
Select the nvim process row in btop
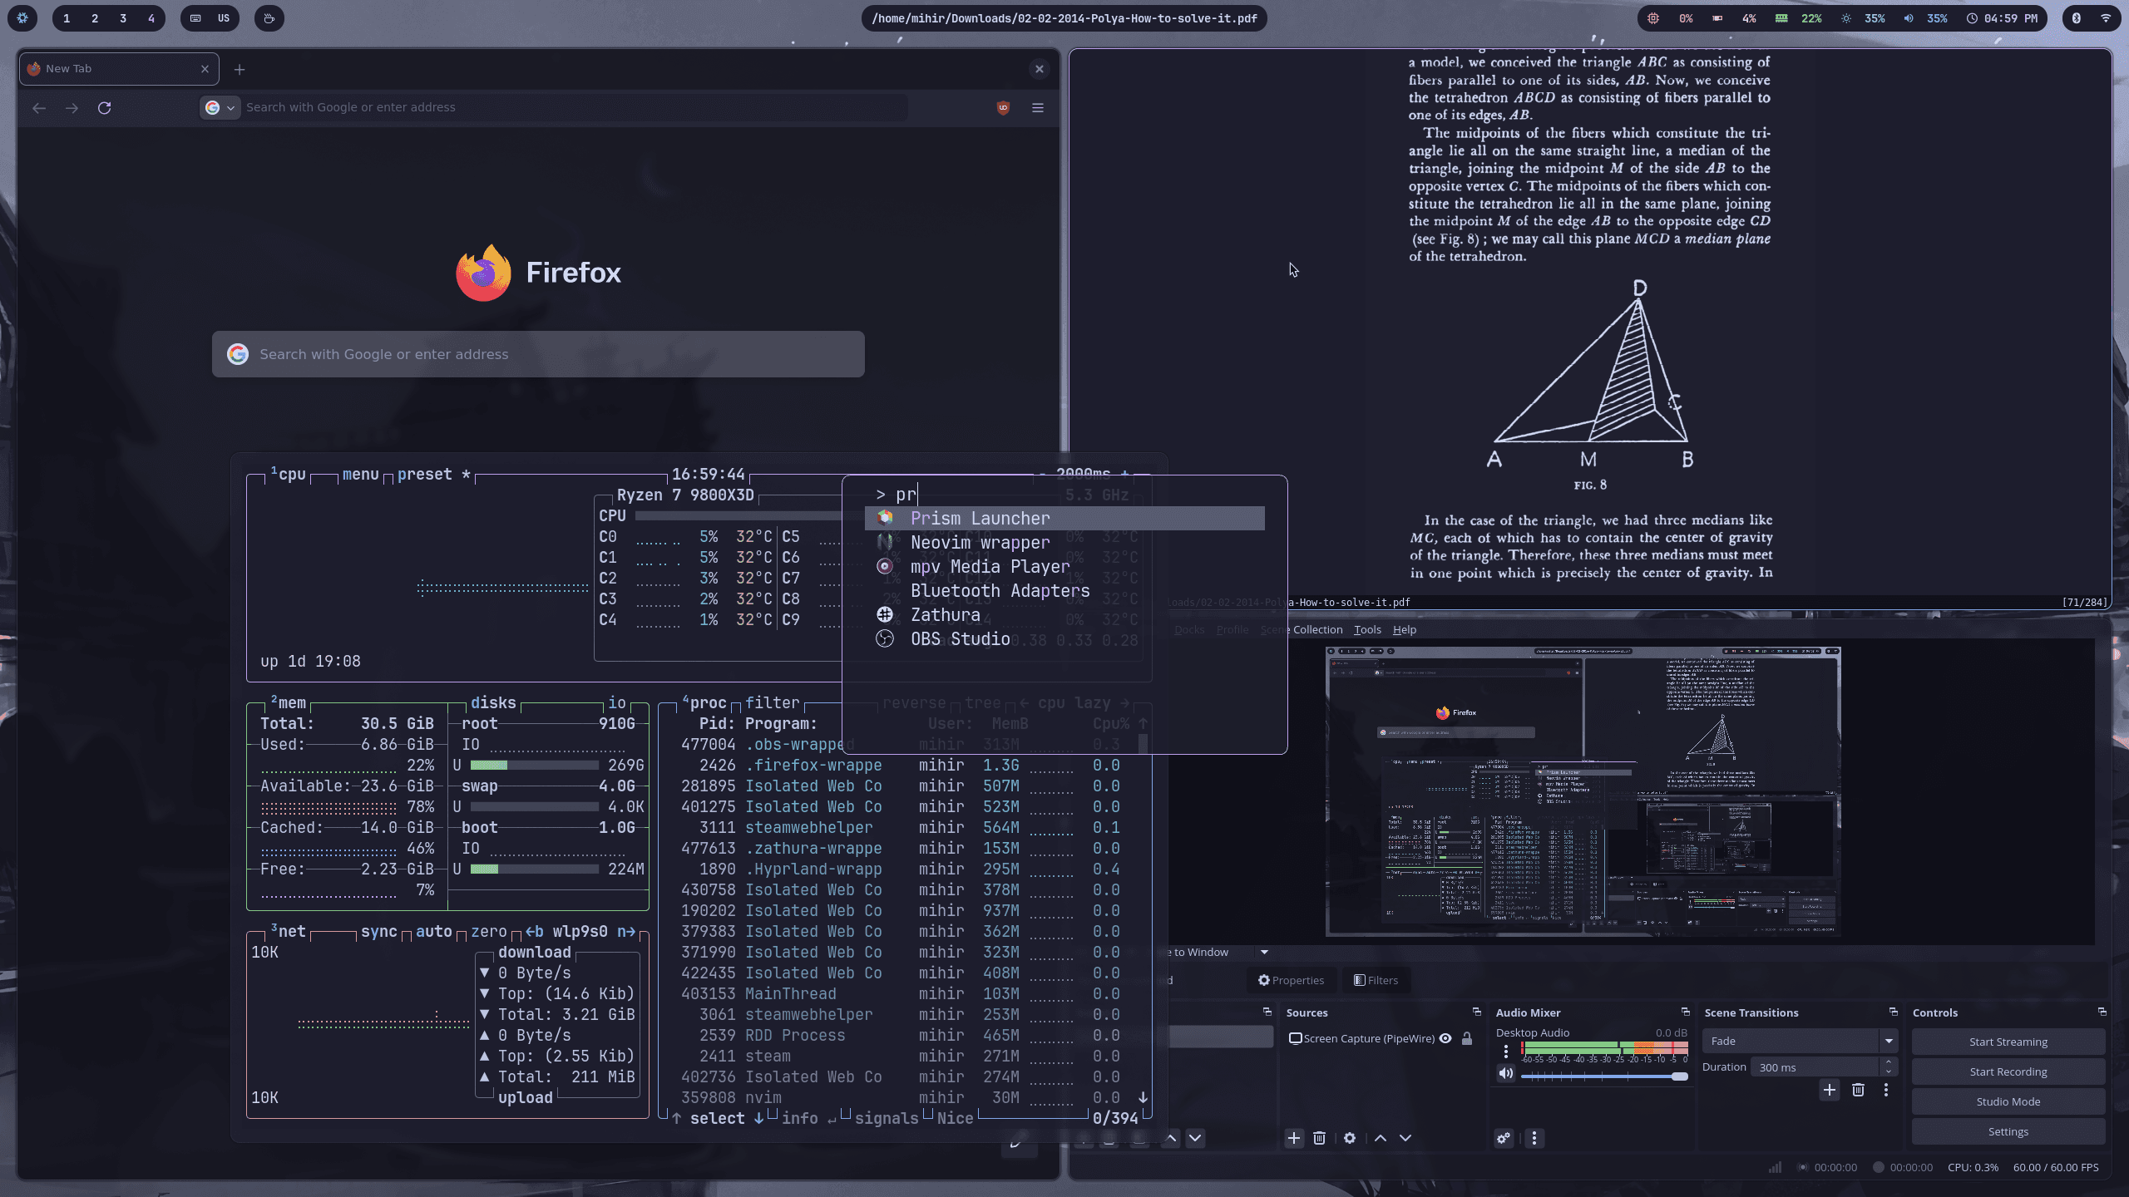(x=901, y=1098)
